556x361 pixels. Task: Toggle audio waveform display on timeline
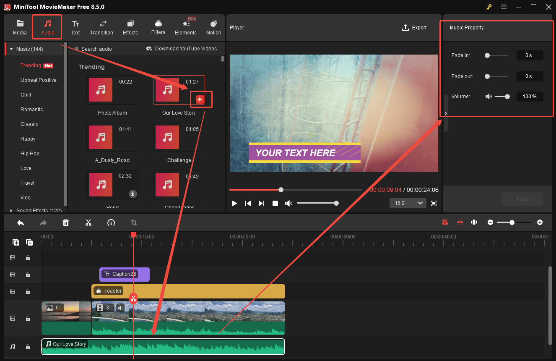(474, 222)
